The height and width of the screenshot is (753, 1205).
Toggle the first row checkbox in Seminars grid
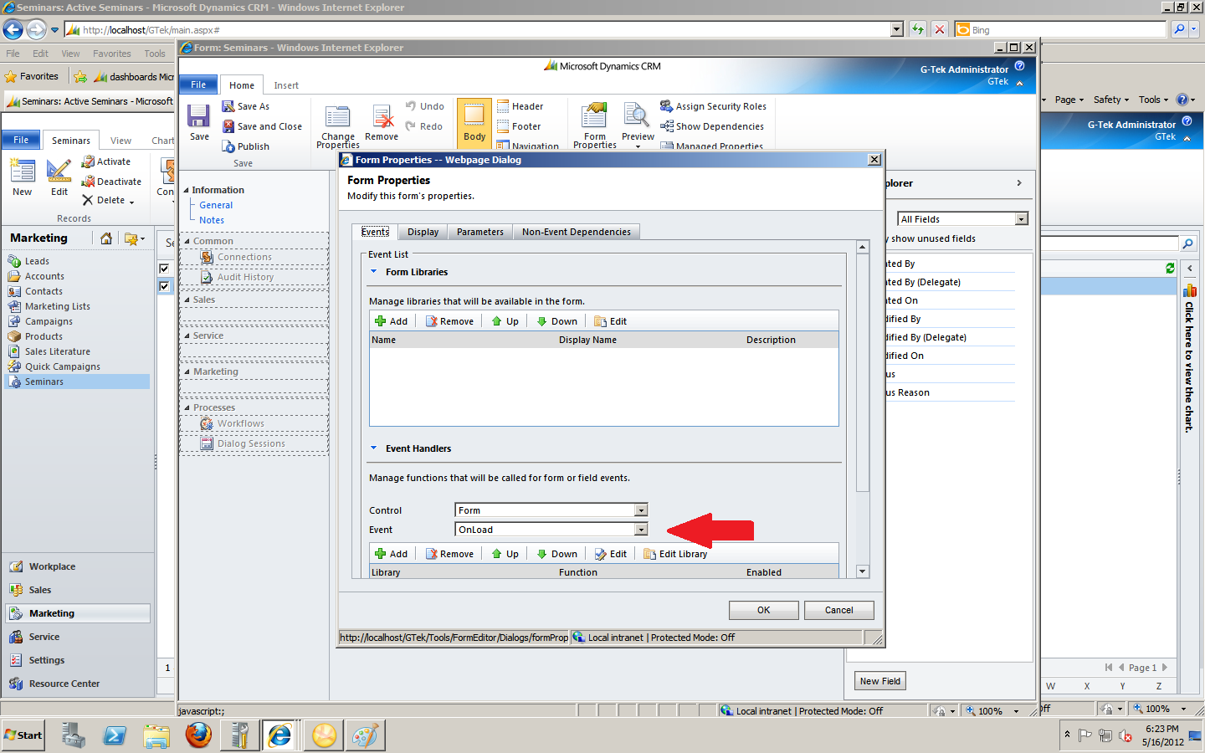(164, 269)
